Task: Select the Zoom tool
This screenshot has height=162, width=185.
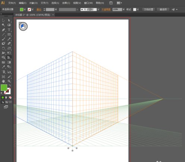Action: point(9,81)
